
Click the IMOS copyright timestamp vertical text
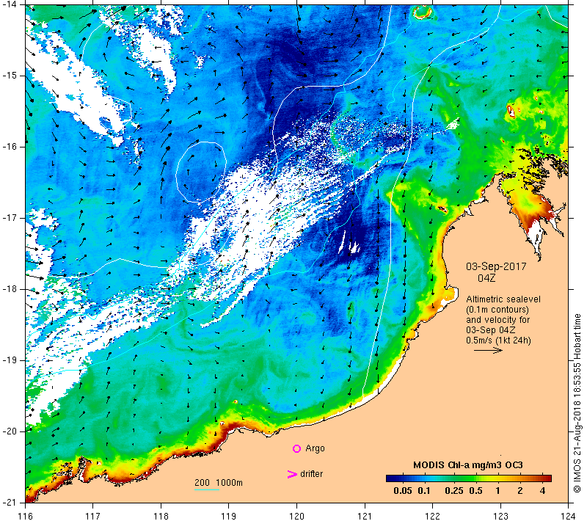(577, 403)
